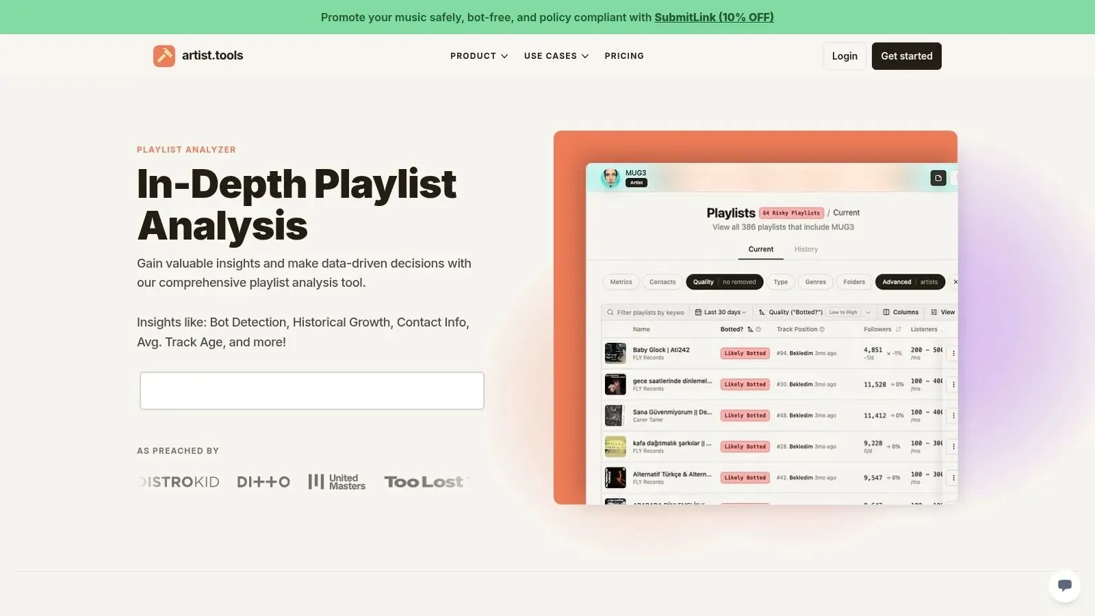Click the X icon next to Advanced filter
1095x616 pixels.
pos(955,282)
